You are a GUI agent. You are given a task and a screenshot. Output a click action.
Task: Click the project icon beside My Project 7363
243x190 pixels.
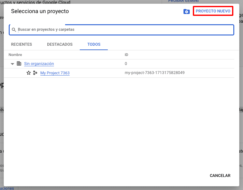coord(35,73)
